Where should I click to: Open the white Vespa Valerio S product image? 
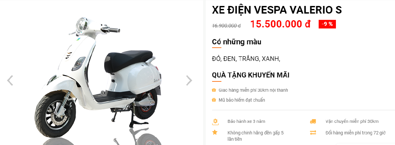pos(98,75)
